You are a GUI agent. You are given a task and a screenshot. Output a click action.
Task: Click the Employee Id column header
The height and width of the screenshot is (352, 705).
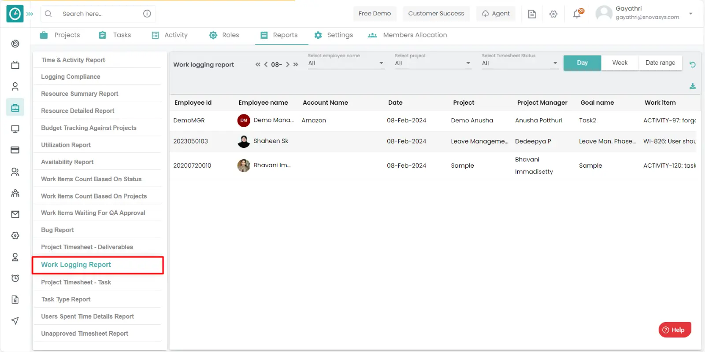pyautogui.click(x=193, y=103)
